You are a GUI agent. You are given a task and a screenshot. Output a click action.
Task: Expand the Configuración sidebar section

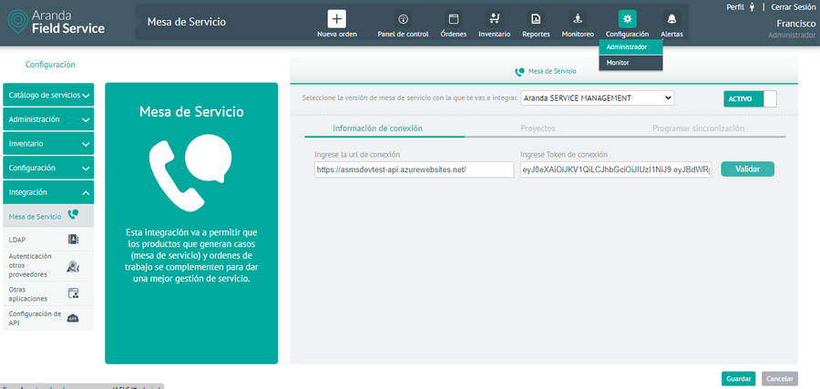pyautogui.click(x=48, y=168)
